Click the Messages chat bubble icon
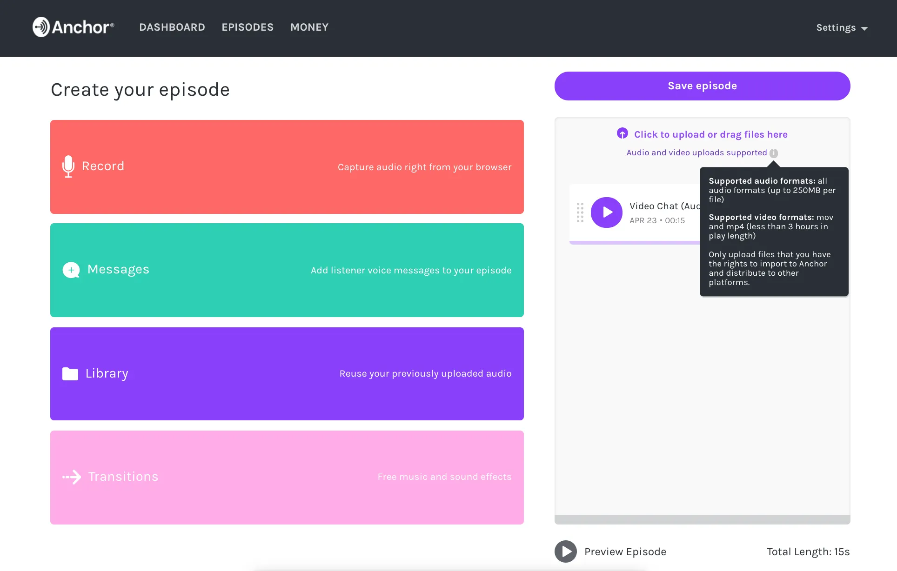This screenshot has height=571, width=897. coord(71,270)
